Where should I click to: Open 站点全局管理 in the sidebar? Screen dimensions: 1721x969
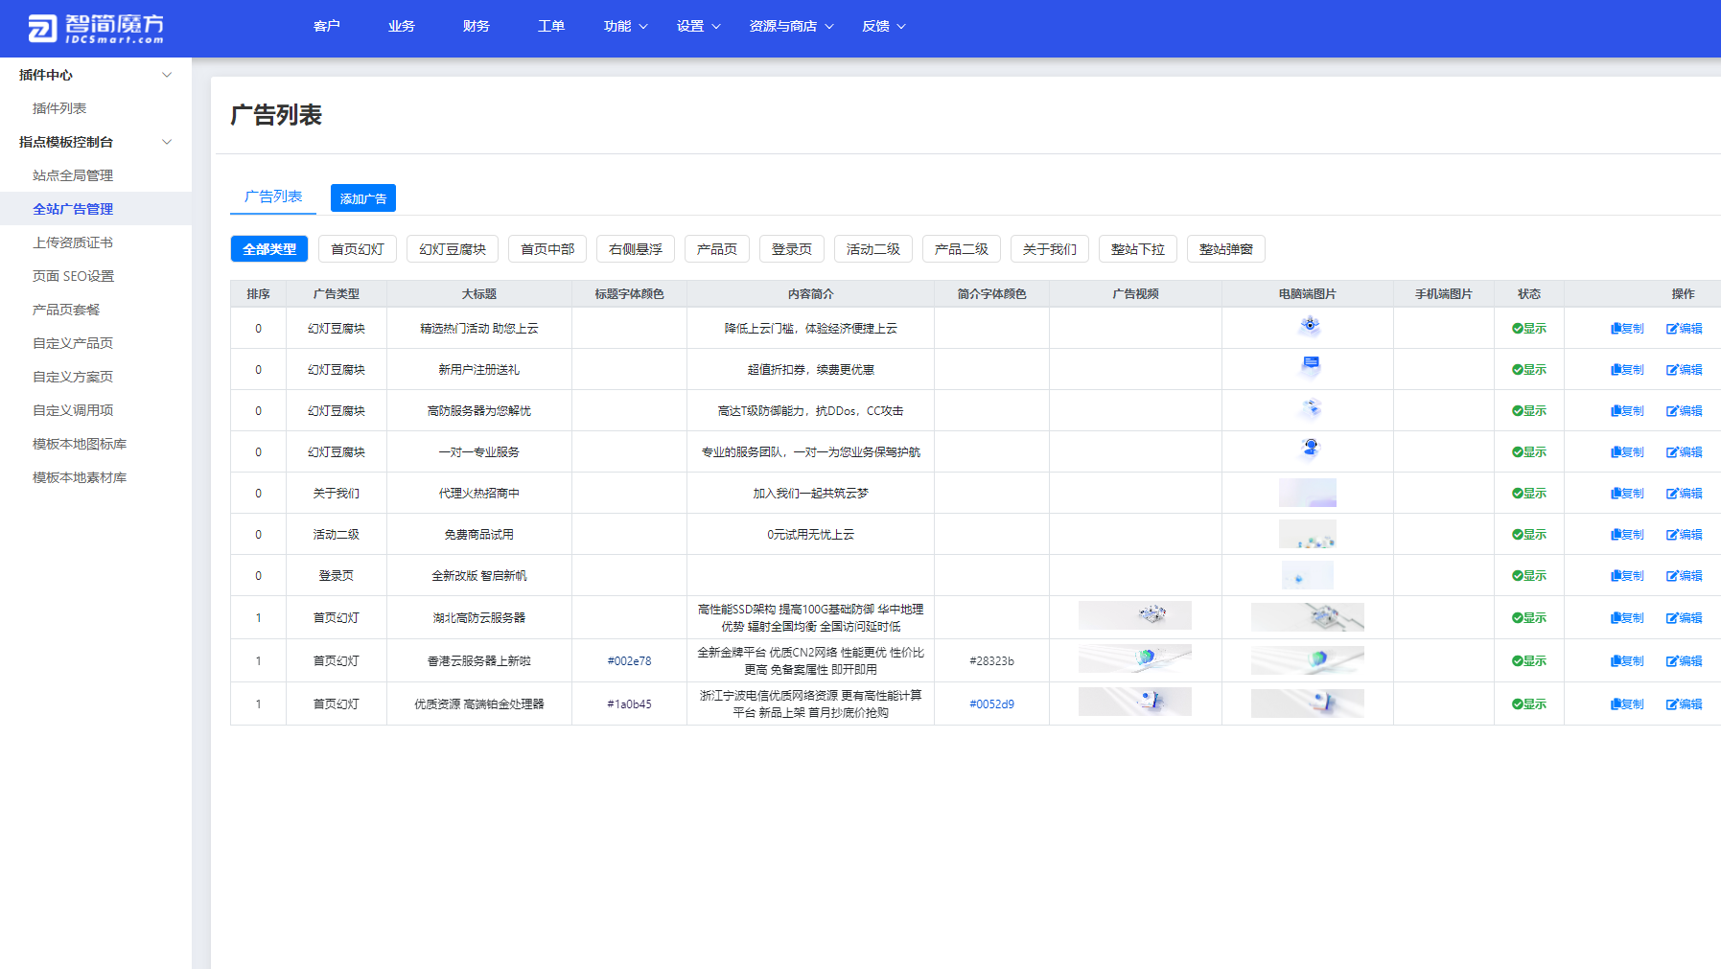[73, 175]
